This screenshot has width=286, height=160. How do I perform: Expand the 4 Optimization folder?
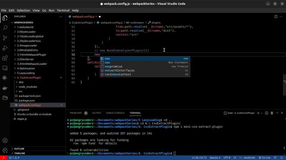[x=26, y=68]
